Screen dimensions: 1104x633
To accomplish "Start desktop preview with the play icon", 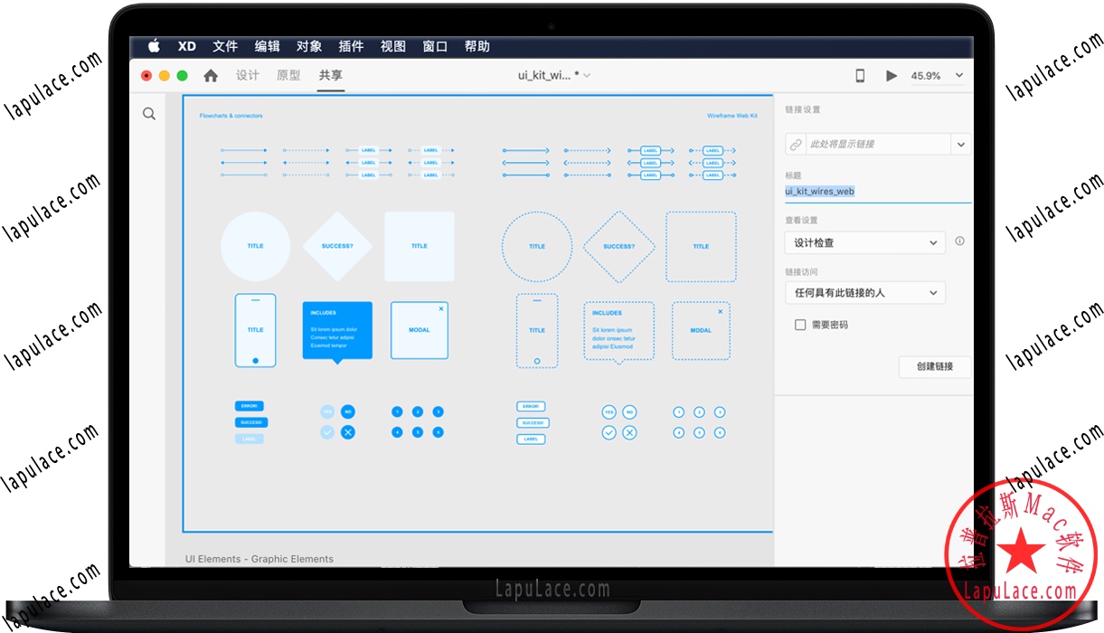I will [891, 75].
